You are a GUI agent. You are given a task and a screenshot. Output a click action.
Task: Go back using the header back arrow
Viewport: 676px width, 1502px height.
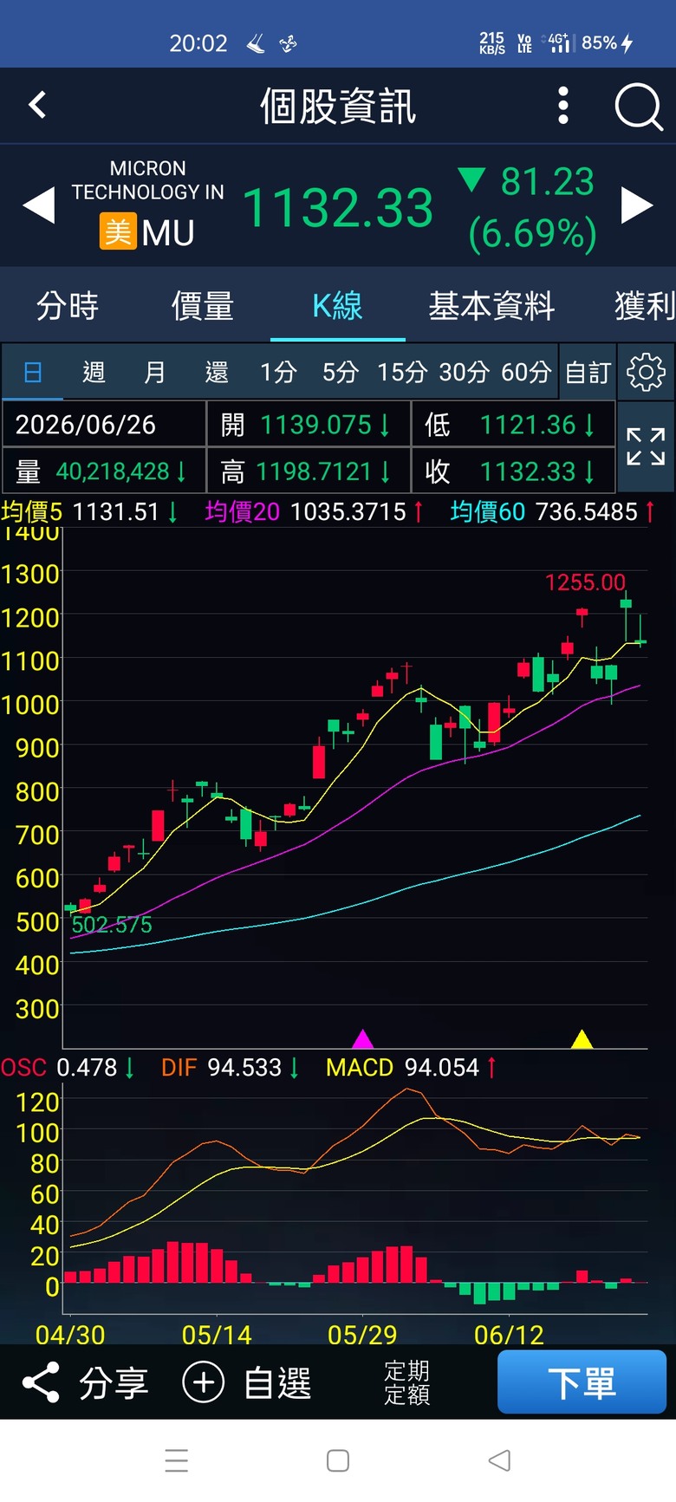click(x=37, y=106)
